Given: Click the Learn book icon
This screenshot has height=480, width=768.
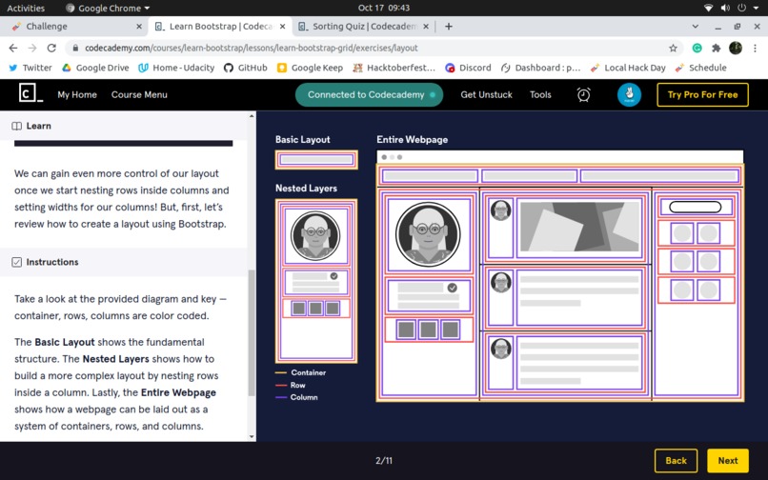Looking at the screenshot, I should tap(16, 126).
